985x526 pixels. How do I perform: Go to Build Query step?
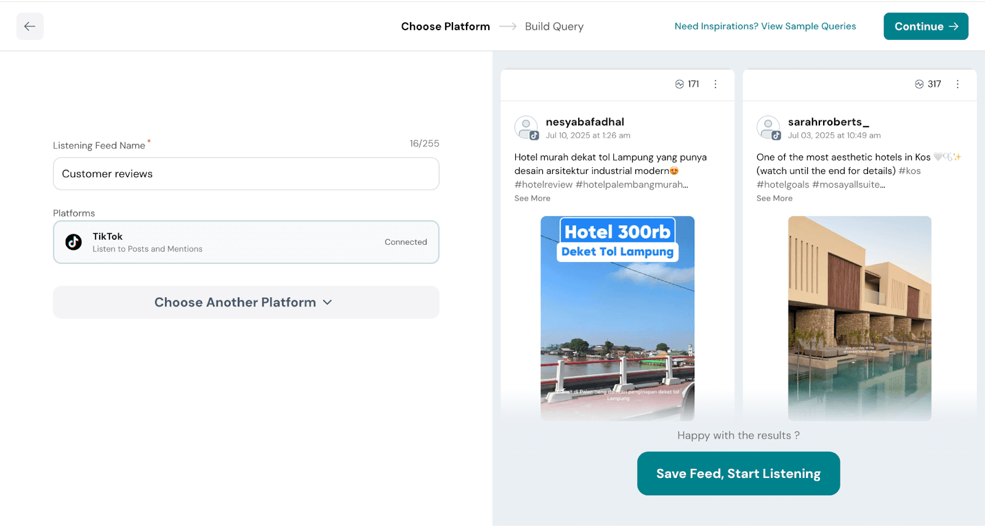[x=554, y=26]
